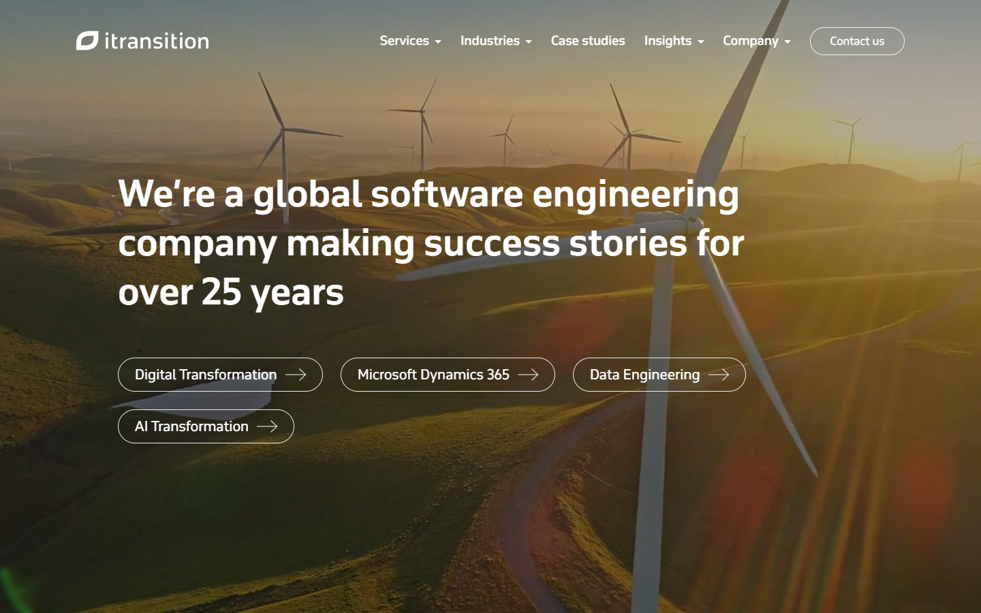Click arrow icon beside Data Engineering

coord(719,375)
